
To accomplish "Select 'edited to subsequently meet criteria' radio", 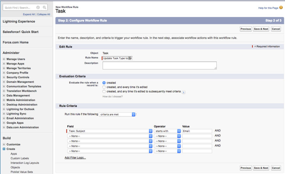I will point(104,92).
